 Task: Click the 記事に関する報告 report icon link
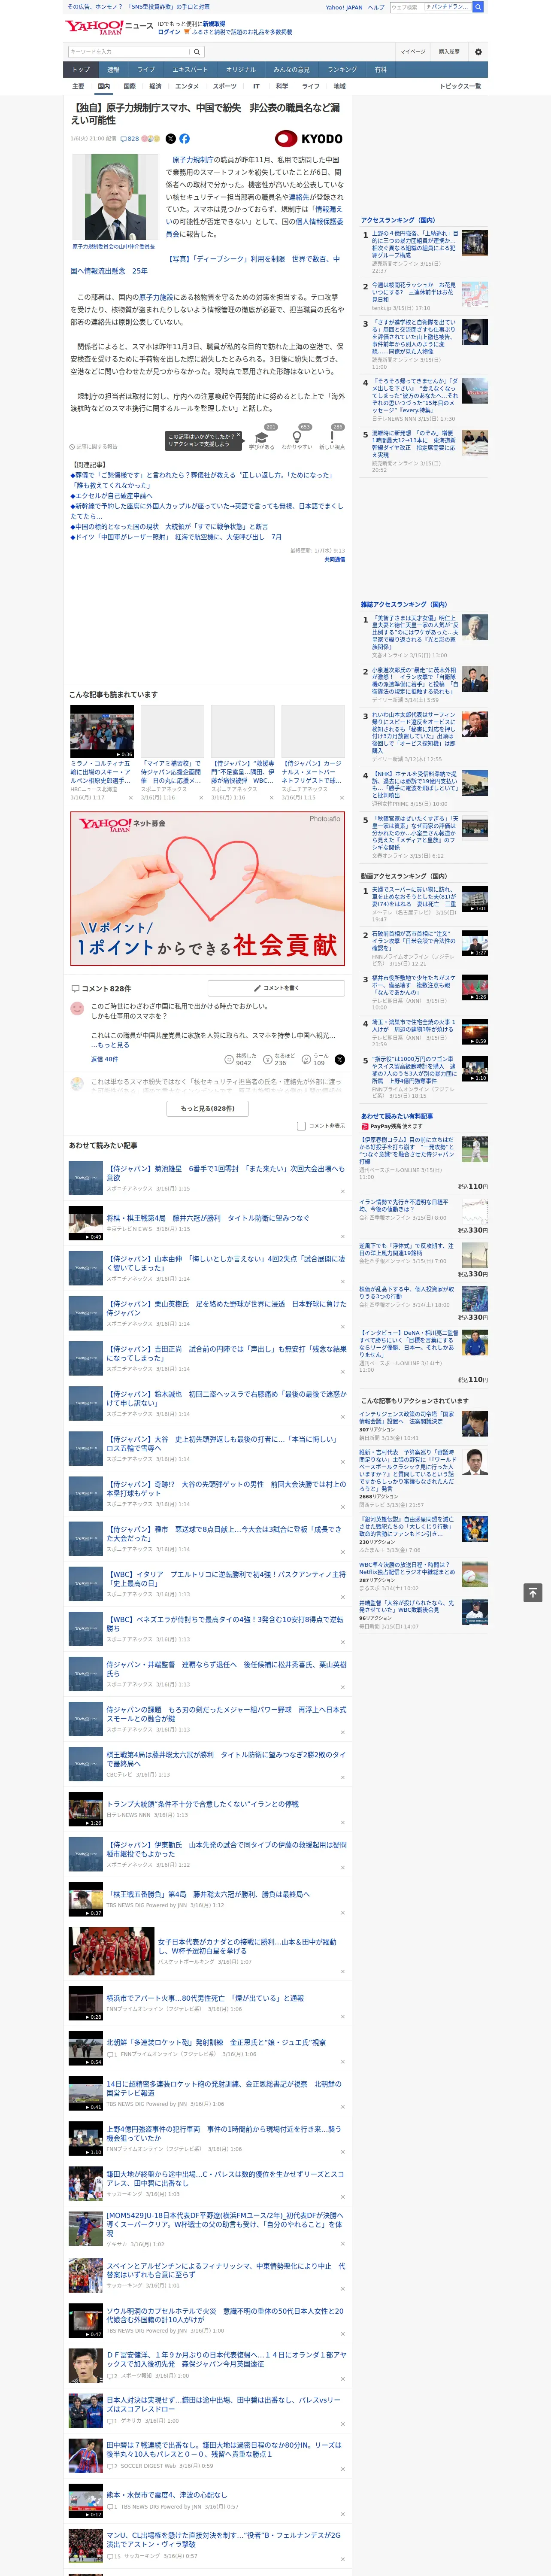pos(93,446)
